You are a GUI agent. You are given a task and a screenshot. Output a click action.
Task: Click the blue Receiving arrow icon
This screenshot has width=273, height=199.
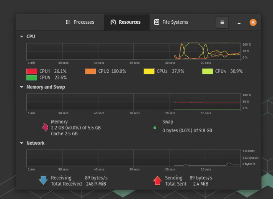click(x=43, y=180)
